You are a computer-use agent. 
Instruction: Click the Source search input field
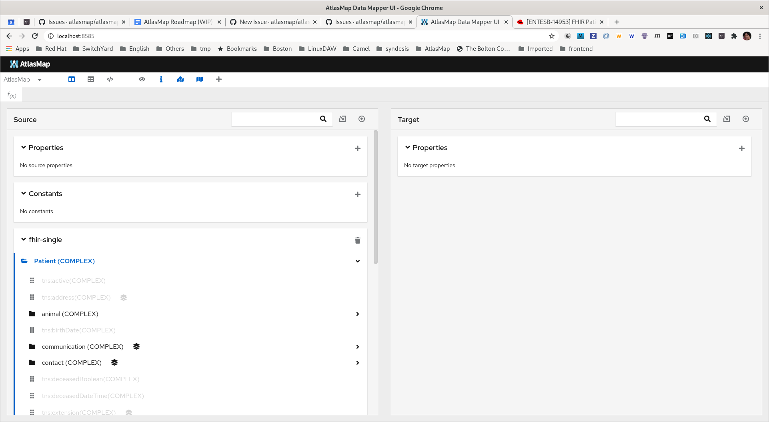(x=272, y=119)
